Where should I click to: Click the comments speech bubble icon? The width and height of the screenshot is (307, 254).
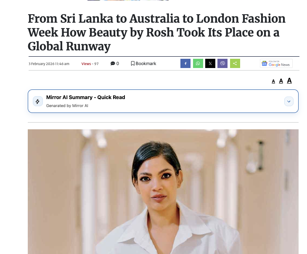tap(113, 63)
